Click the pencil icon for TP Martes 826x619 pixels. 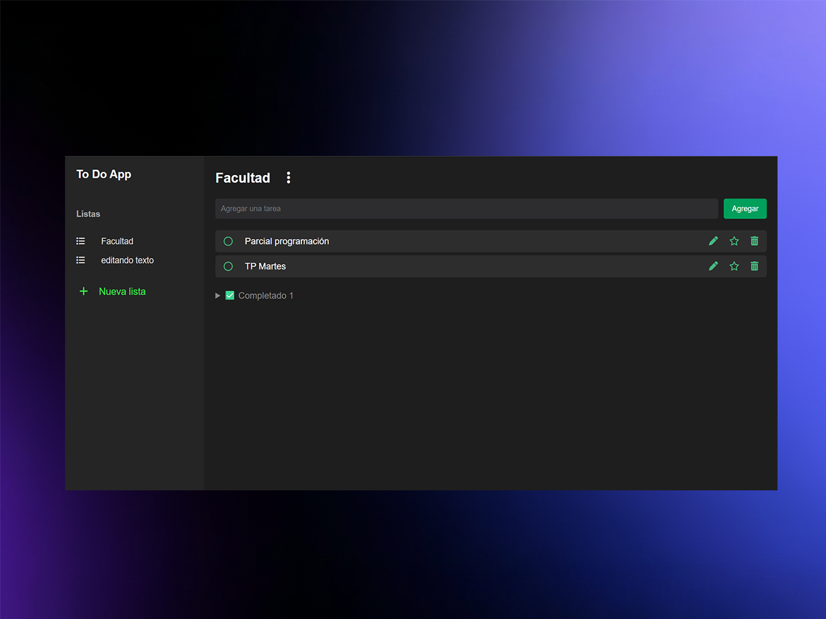(713, 266)
